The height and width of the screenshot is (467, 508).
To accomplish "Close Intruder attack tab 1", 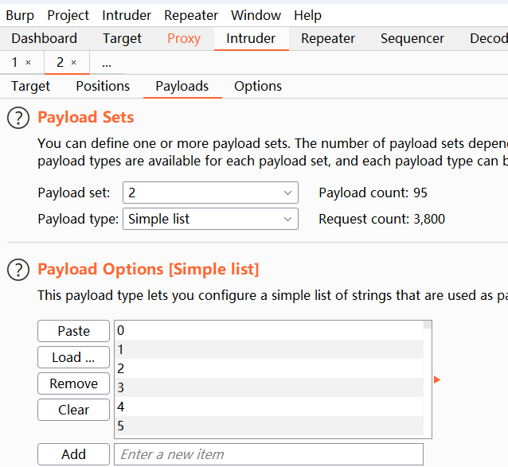I will [x=29, y=62].
